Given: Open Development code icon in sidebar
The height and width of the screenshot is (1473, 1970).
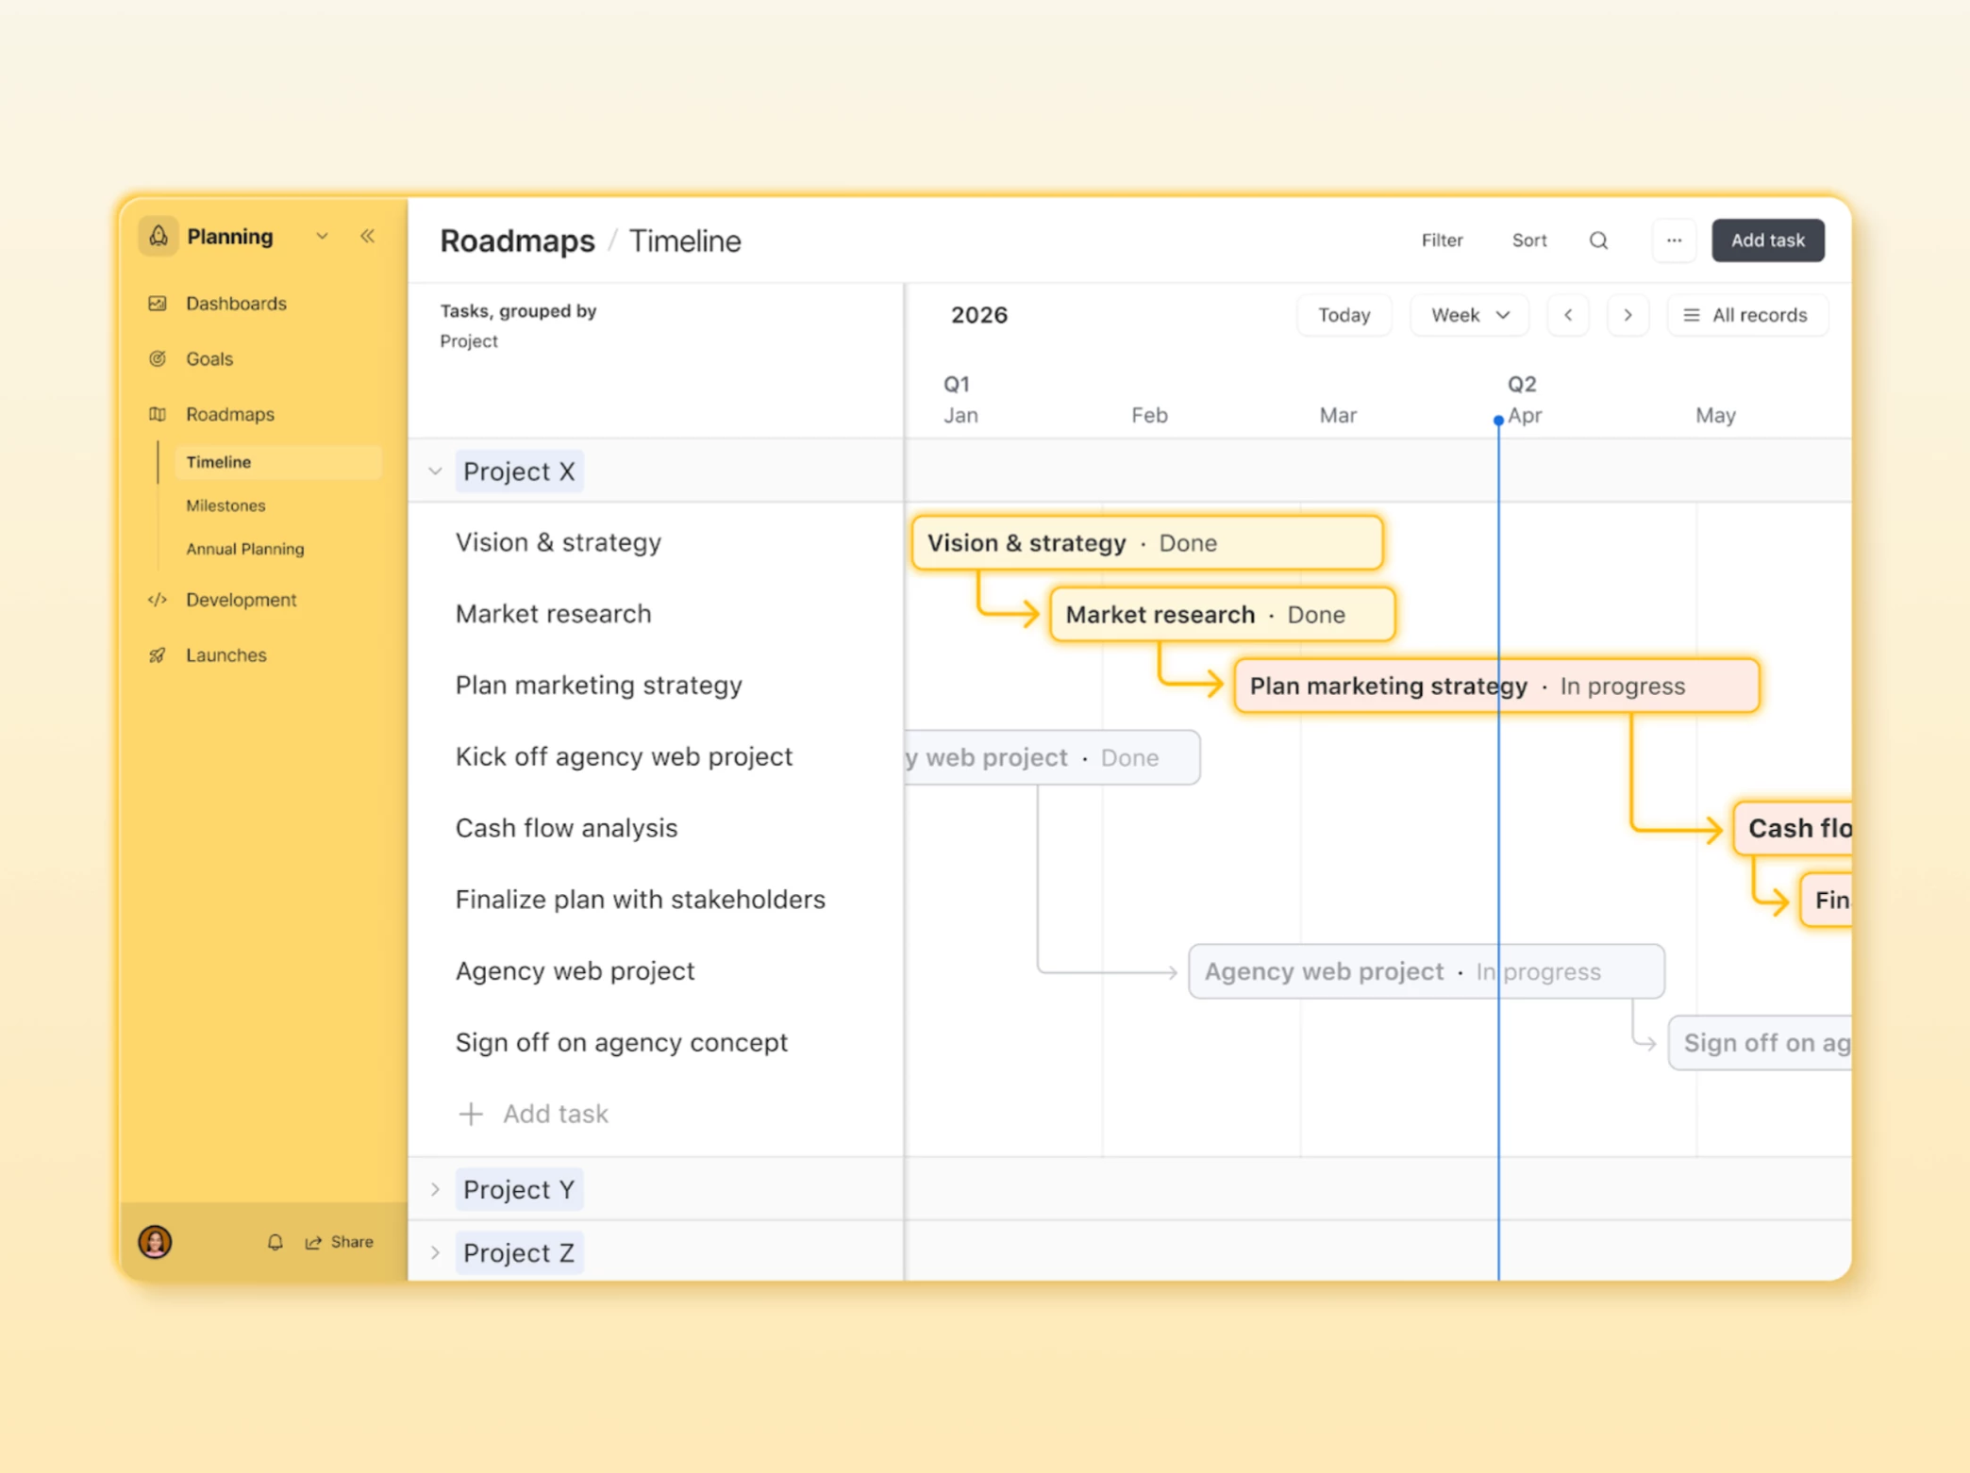Looking at the screenshot, I should [x=158, y=600].
